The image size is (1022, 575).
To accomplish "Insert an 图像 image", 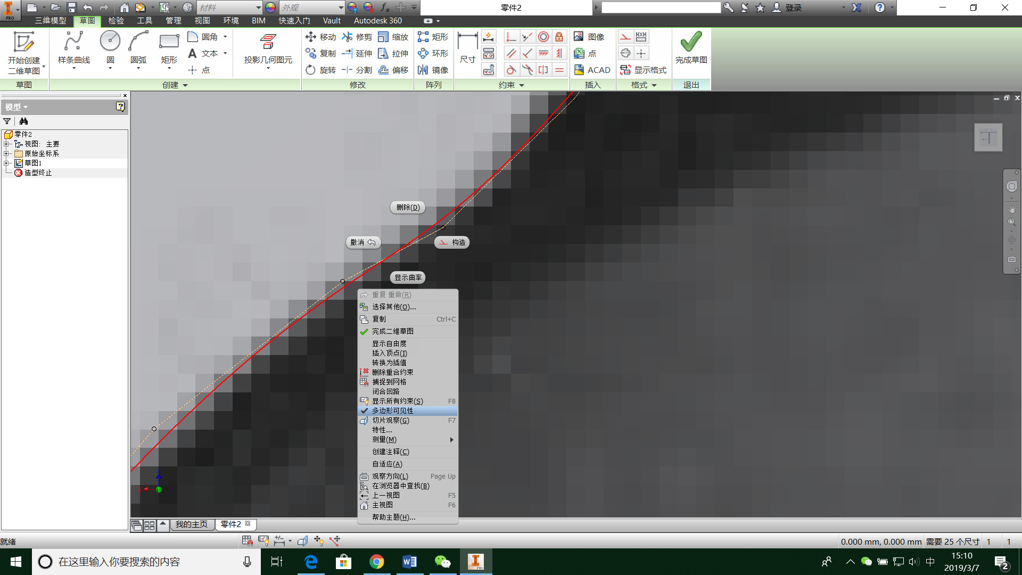I will click(589, 37).
